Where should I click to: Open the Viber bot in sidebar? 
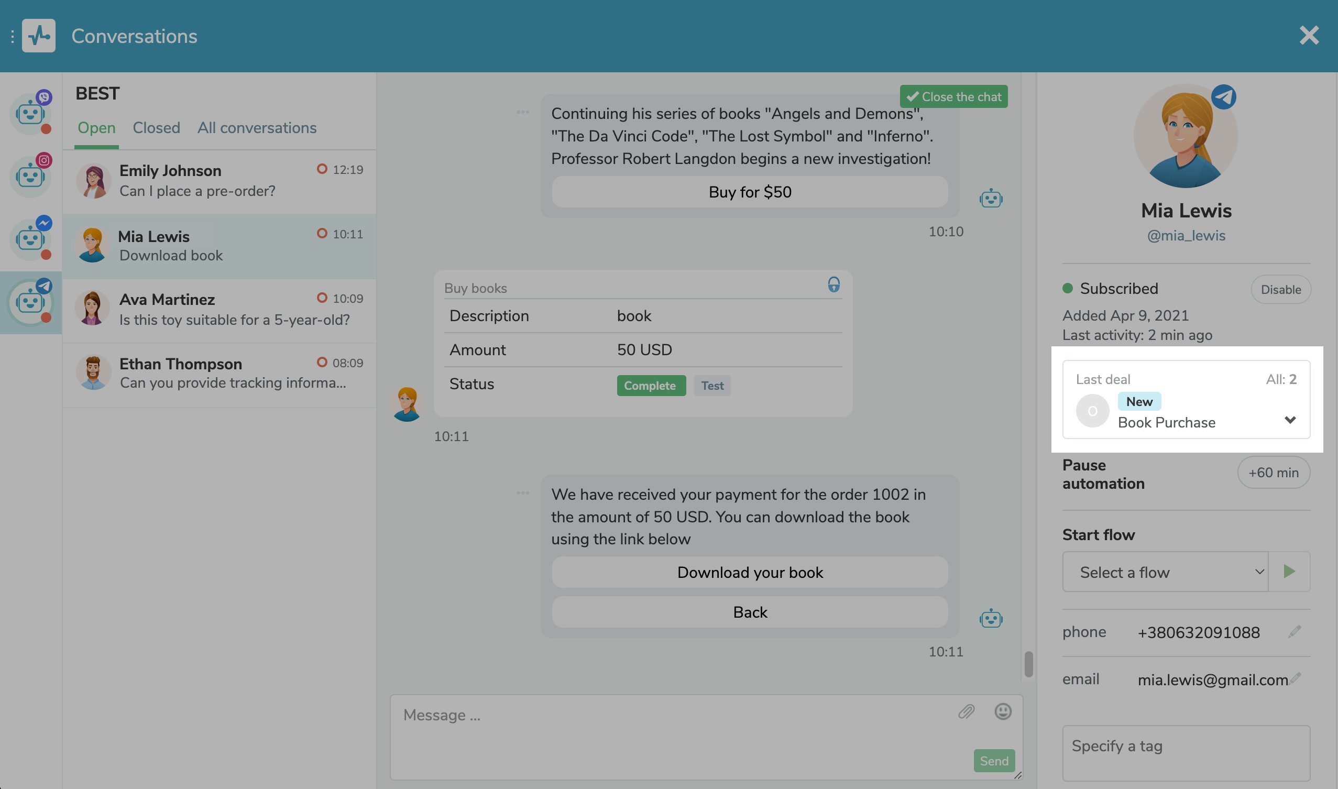(30, 113)
